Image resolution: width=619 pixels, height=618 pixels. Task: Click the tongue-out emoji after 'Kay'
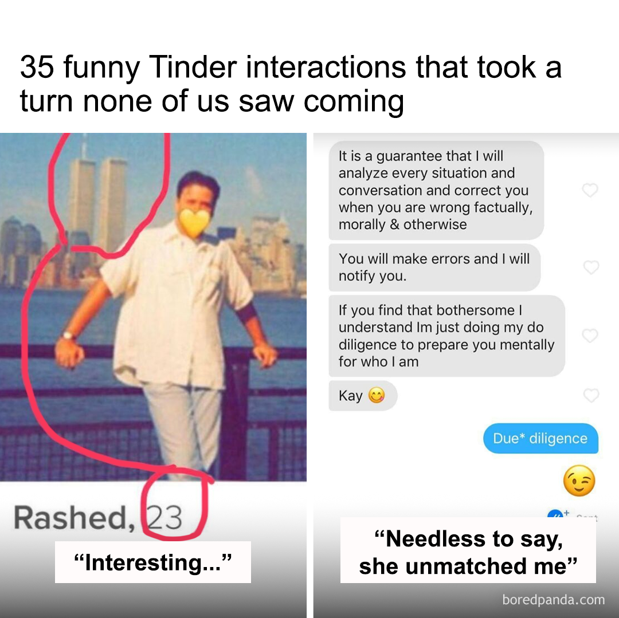click(x=376, y=395)
